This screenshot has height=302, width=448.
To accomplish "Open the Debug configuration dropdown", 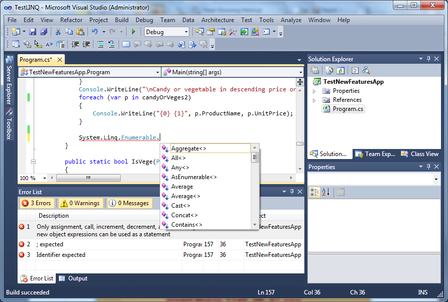I will click(186, 32).
